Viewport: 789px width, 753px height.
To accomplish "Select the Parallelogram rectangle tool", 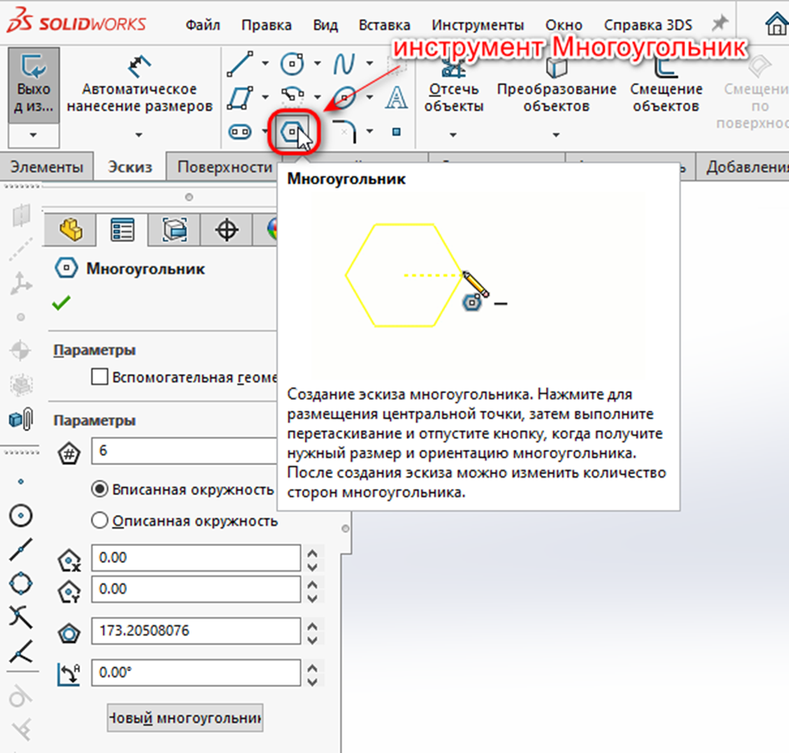I will (240, 97).
